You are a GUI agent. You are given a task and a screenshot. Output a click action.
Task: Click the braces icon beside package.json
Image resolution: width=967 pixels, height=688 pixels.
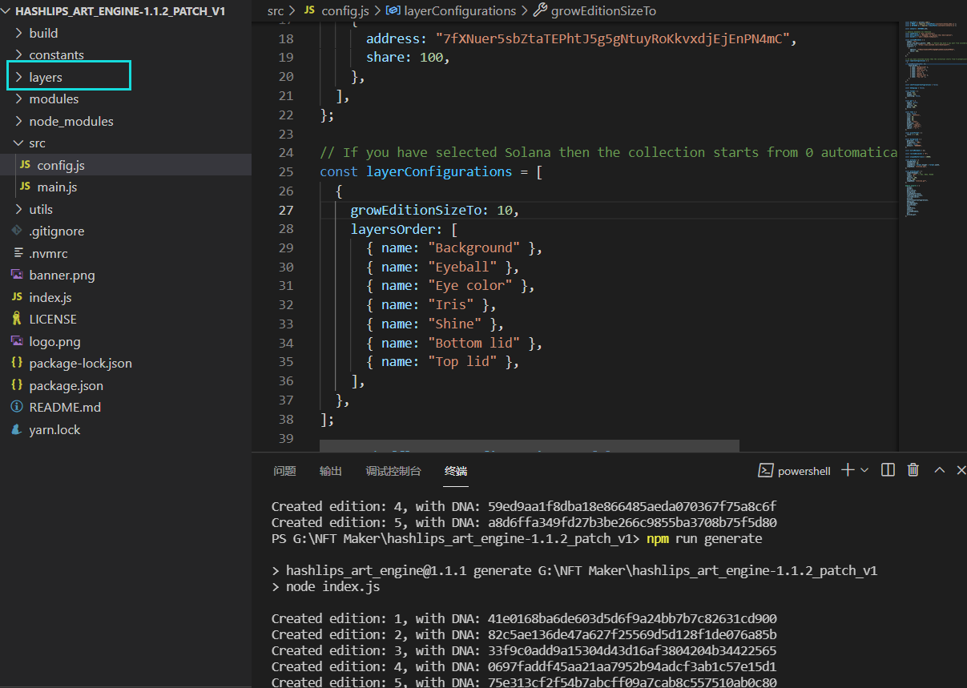click(17, 385)
